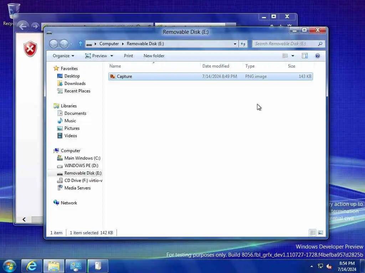The height and width of the screenshot is (273, 365).
Task: Sort by the Size column
Action: [x=300, y=66]
